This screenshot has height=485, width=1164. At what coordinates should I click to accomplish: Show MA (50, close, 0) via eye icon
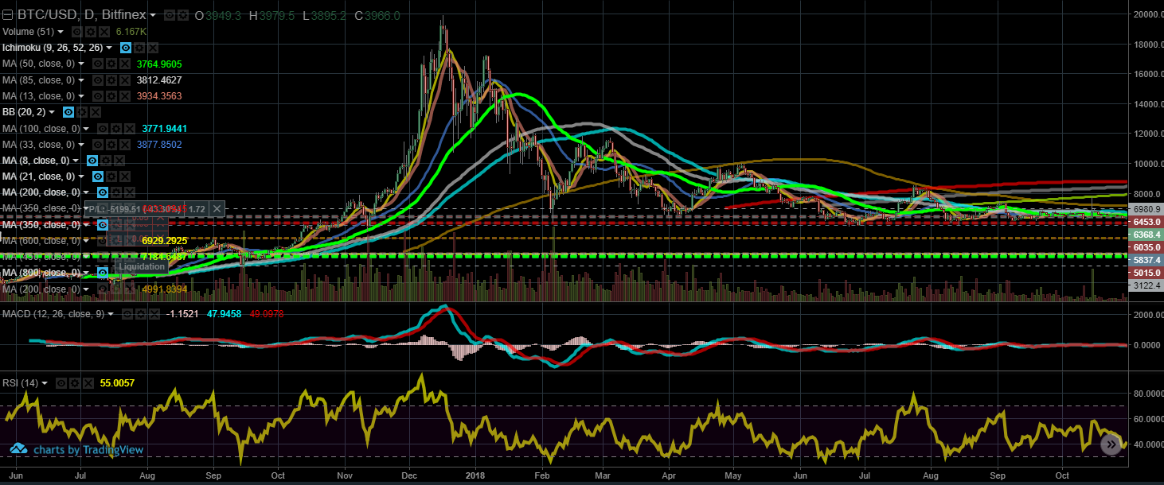tap(98, 64)
